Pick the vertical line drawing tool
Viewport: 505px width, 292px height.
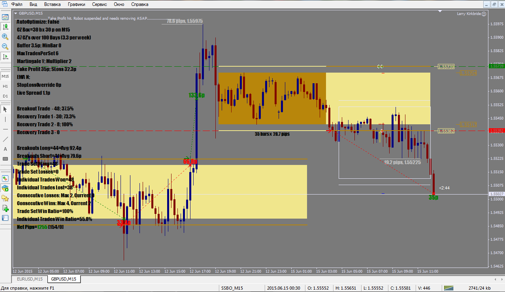pyautogui.click(x=5, y=119)
